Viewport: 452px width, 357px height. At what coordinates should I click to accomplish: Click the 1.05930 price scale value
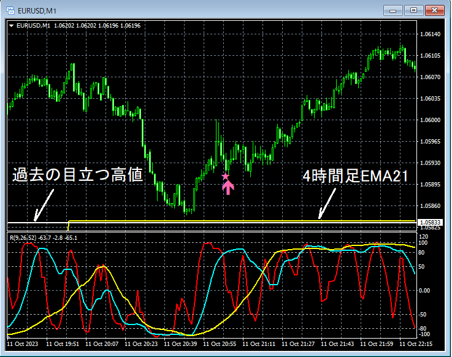(x=430, y=163)
